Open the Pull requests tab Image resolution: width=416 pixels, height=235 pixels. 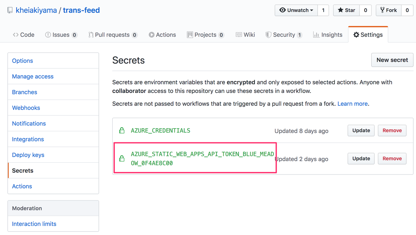[x=113, y=35]
